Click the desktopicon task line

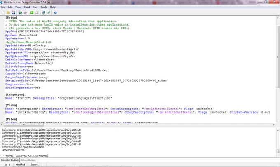click(109, 109)
